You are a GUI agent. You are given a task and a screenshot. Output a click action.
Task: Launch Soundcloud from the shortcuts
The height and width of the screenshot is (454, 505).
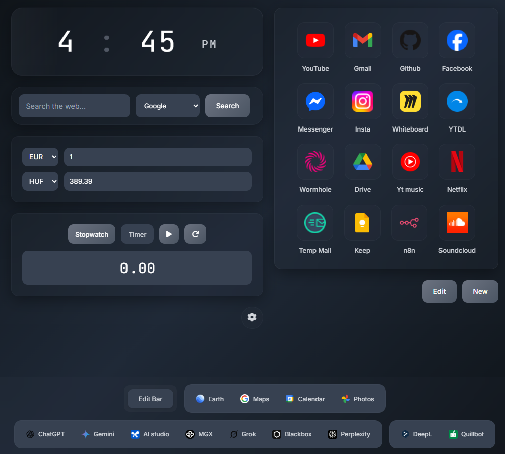pyautogui.click(x=457, y=223)
